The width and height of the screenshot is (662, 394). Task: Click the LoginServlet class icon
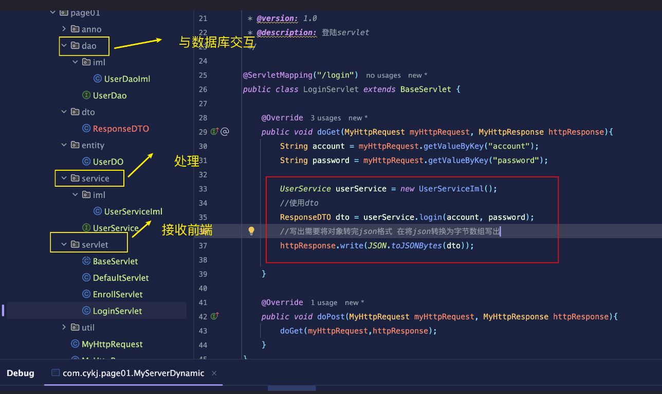click(86, 311)
